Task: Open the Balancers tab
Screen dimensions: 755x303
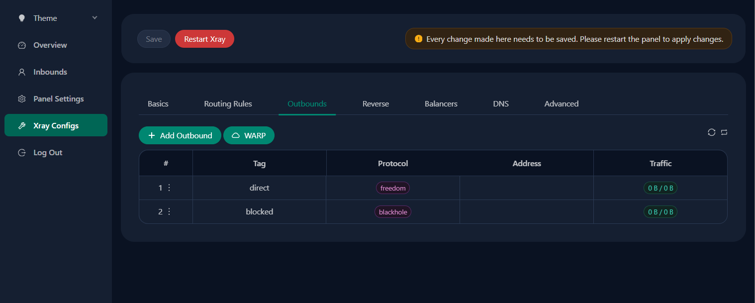Action: coord(441,104)
